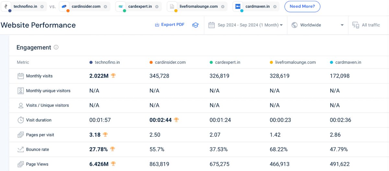This screenshot has height=171, width=389.
Task: Click the trophy next to 3.18
Action: (x=105, y=135)
